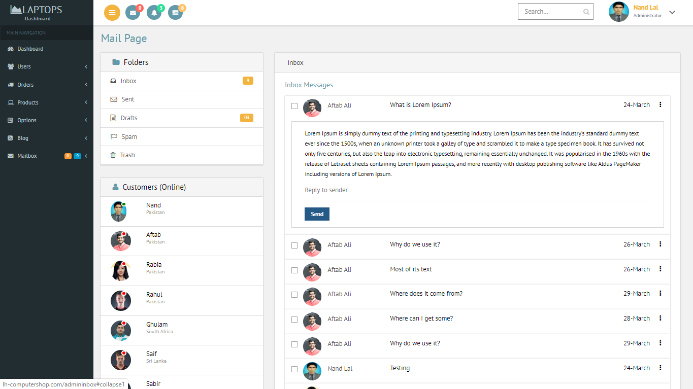Open the "Where does it come from?" message

426,294
